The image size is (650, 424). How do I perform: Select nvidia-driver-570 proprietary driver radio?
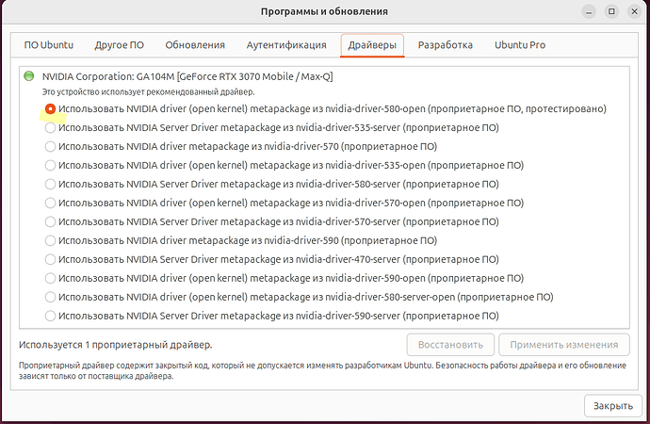[x=50, y=146]
